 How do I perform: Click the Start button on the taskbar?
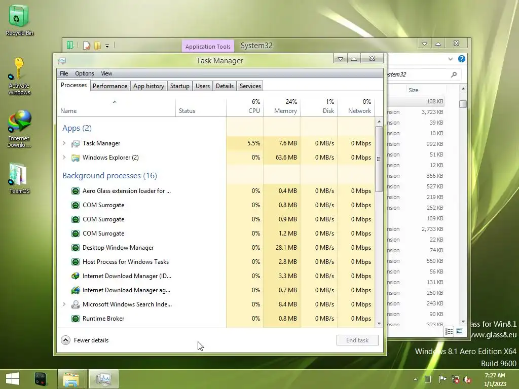(13, 379)
